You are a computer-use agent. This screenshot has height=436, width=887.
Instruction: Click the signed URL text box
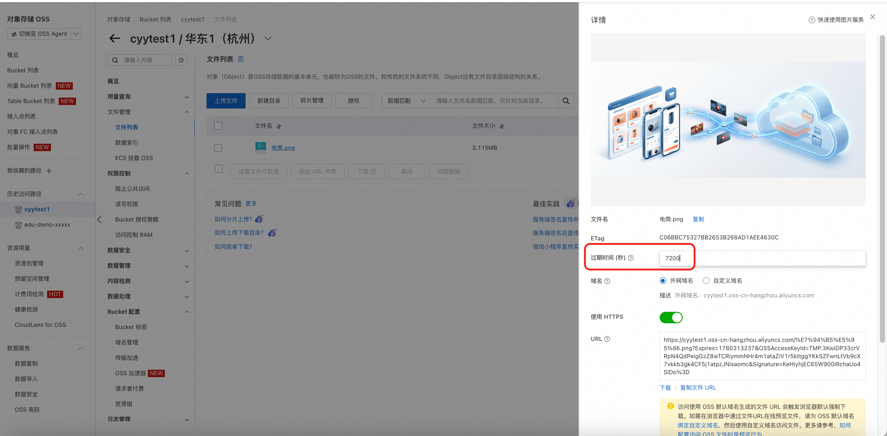[762, 356]
